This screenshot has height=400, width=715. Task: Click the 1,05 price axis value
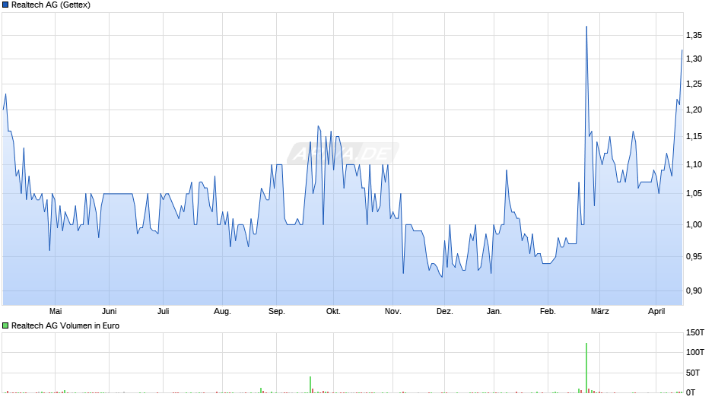coord(694,193)
